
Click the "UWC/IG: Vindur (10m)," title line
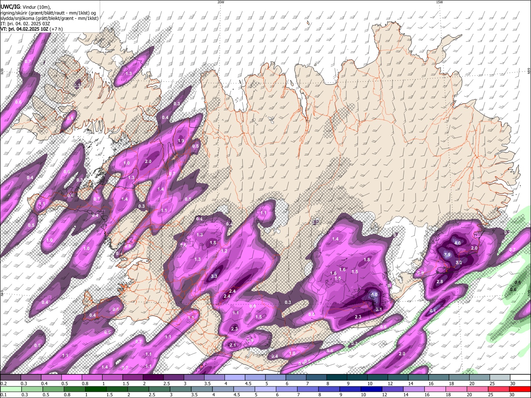tap(26, 7)
